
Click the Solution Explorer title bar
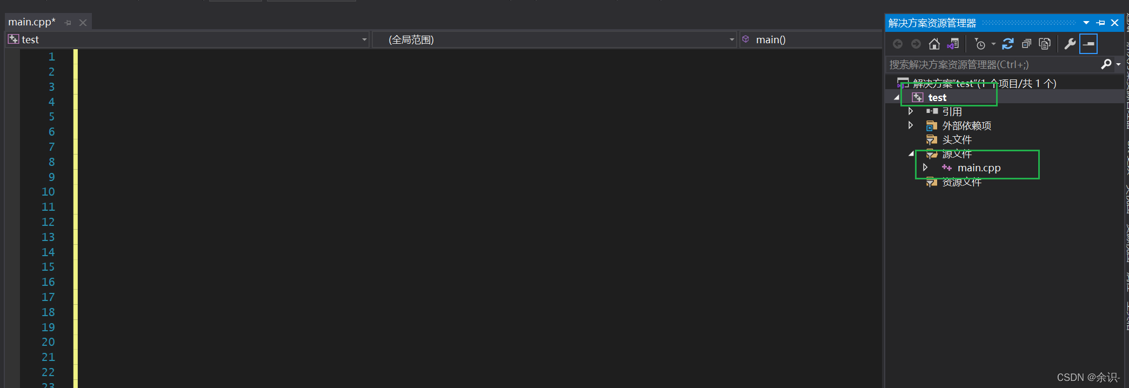[x=1005, y=23]
